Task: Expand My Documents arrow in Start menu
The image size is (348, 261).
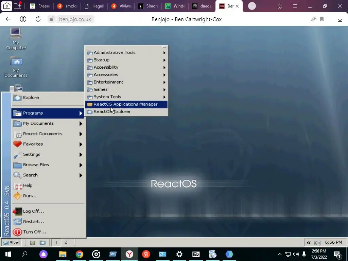Action: (x=81, y=124)
